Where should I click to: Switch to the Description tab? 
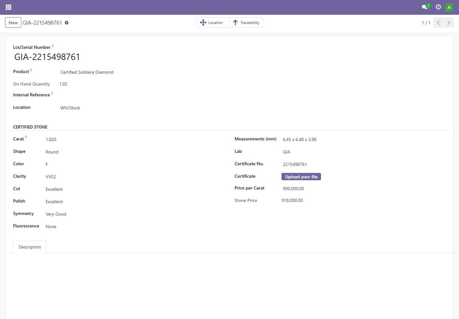30,247
